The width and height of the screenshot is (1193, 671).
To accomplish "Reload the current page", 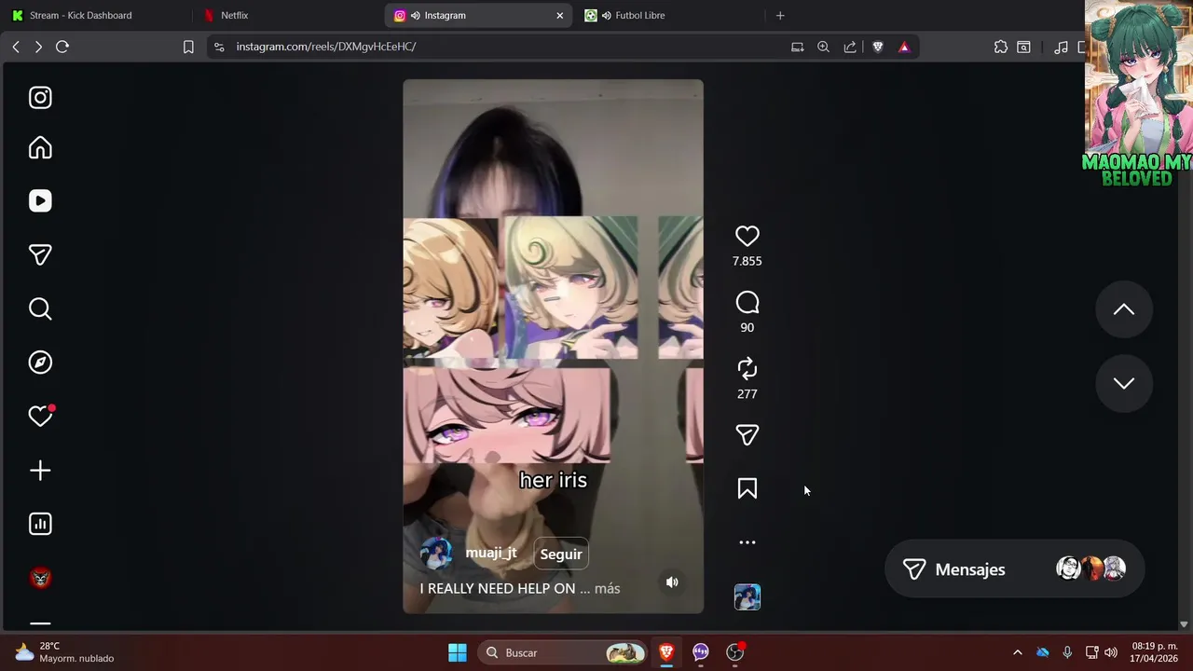I will [x=62, y=47].
